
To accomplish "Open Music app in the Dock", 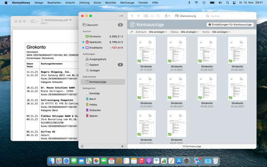I will (141, 161).
